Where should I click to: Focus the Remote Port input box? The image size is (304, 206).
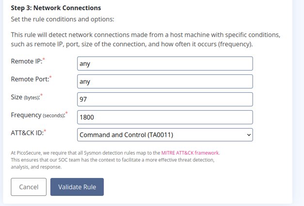pyautogui.click(x=165, y=81)
